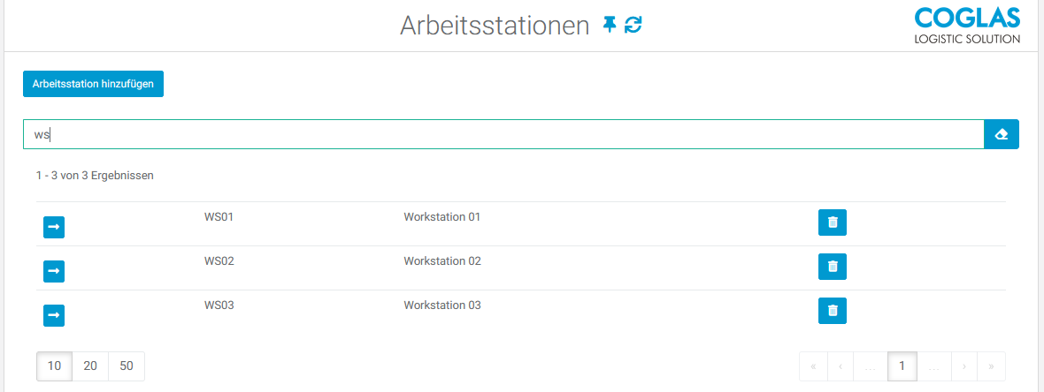Select page 1 in pagination
Image resolution: width=1044 pixels, height=392 pixels.
[x=902, y=366]
